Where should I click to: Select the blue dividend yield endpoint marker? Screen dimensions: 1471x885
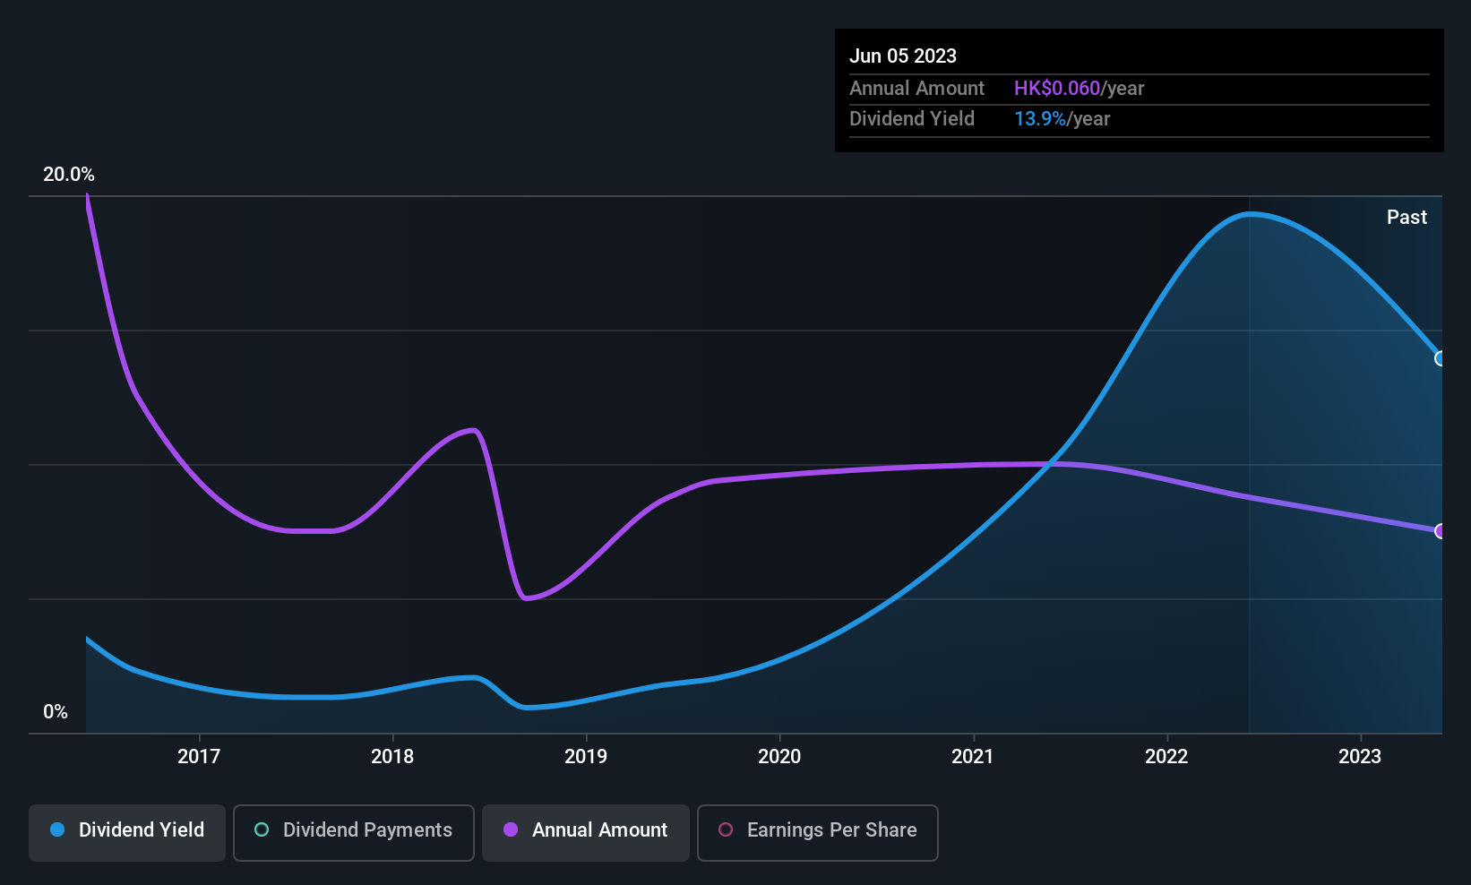pos(1441,358)
